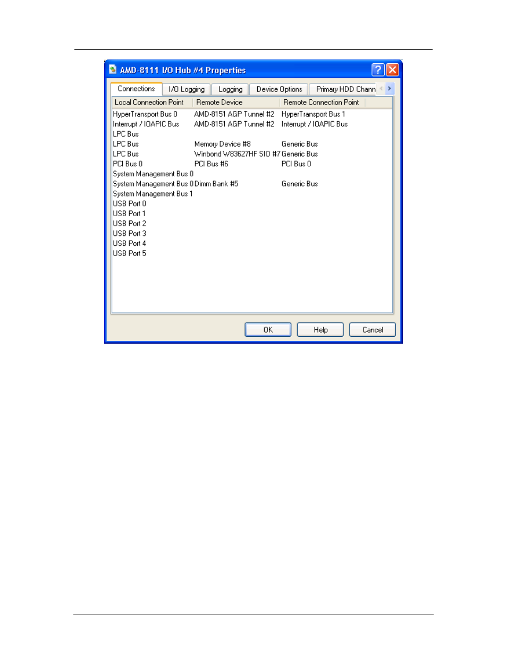
Task: Switch to the Device Options tab
Action: click(x=279, y=89)
